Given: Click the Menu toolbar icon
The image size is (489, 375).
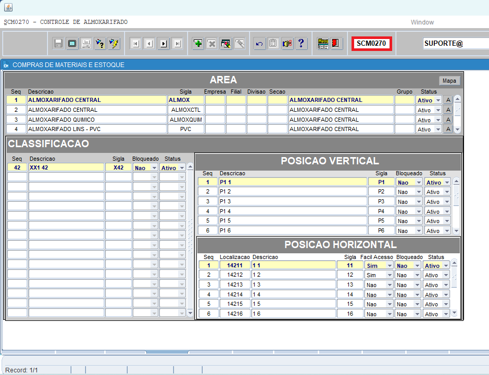Looking at the screenshot, I should point(323,44).
